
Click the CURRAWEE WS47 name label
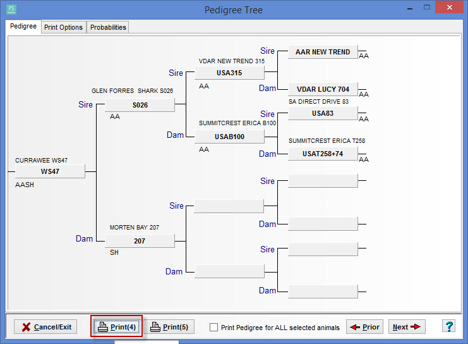(41, 160)
